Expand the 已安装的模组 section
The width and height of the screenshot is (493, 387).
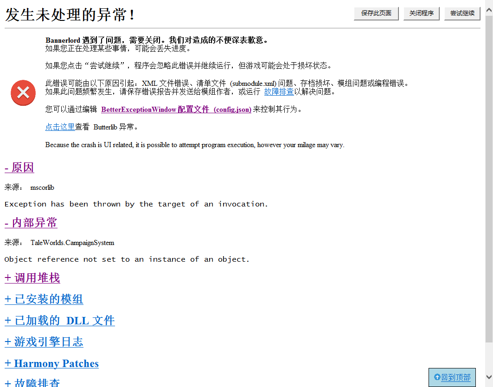[44, 299]
